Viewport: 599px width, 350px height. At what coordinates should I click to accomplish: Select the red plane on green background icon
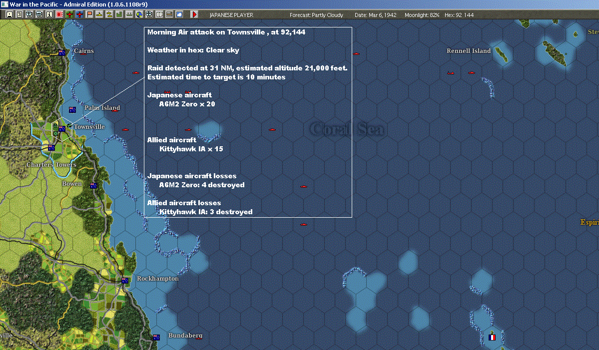pyautogui.click(x=69, y=14)
